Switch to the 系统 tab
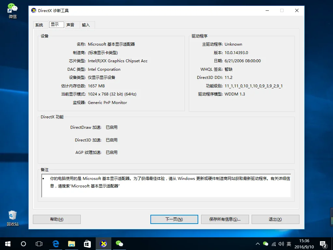This screenshot has width=333, height=250. 39,24
